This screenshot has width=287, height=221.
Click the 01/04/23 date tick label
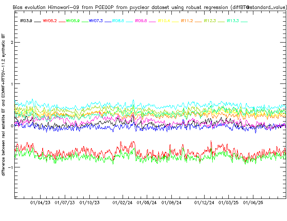point(40,202)
